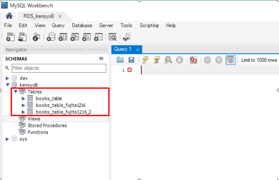Open the Server menu

pos(106,25)
